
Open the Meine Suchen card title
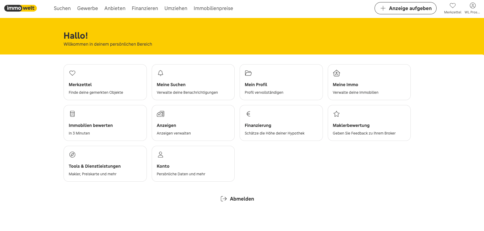171,85
